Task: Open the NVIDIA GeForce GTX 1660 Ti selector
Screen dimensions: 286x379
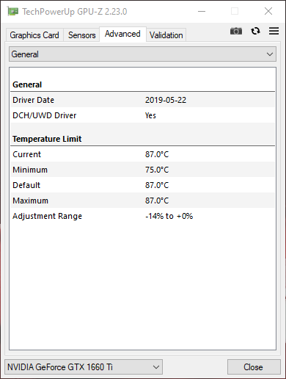Action: pyautogui.click(x=84, y=367)
